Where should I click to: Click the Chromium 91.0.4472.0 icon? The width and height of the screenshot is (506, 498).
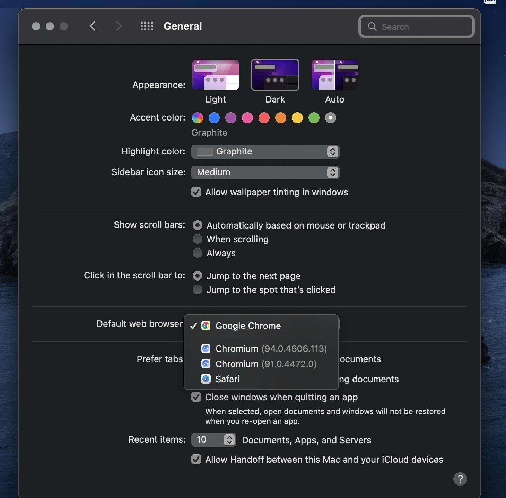pyautogui.click(x=206, y=364)
